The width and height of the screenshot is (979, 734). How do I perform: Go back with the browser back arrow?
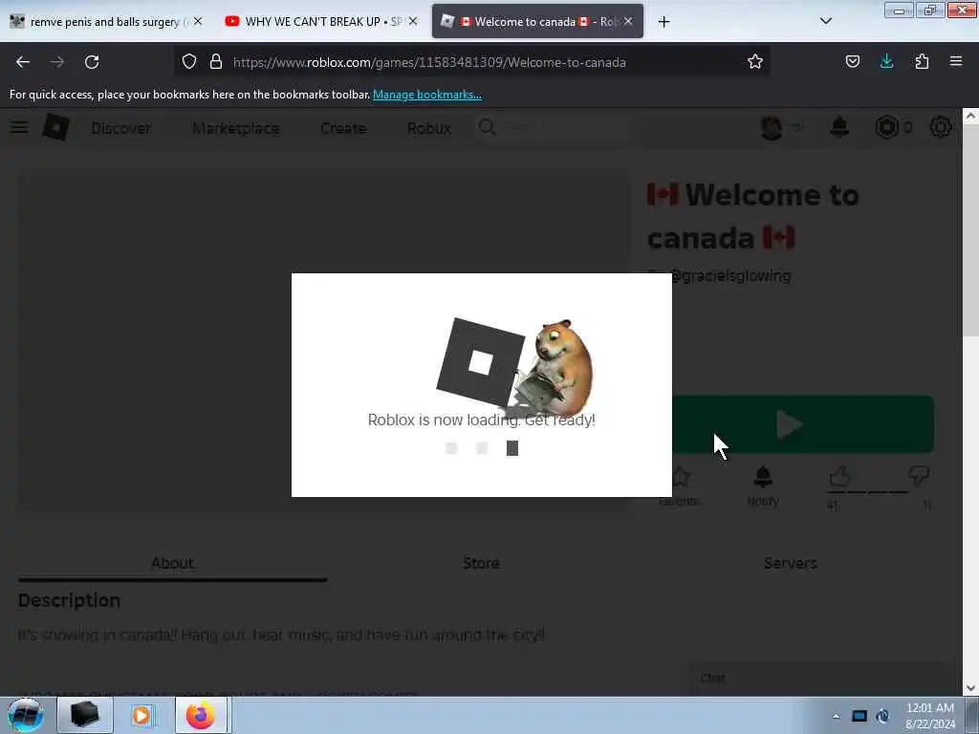point(23,62)
